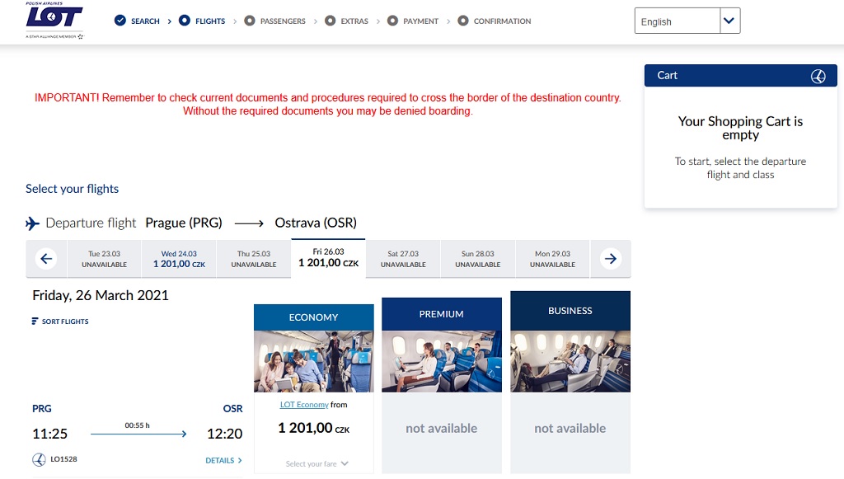Image resolution: width=844 pixels, height=479 pixels.
Task: Click the Business cabin photo
Action: 570,361
